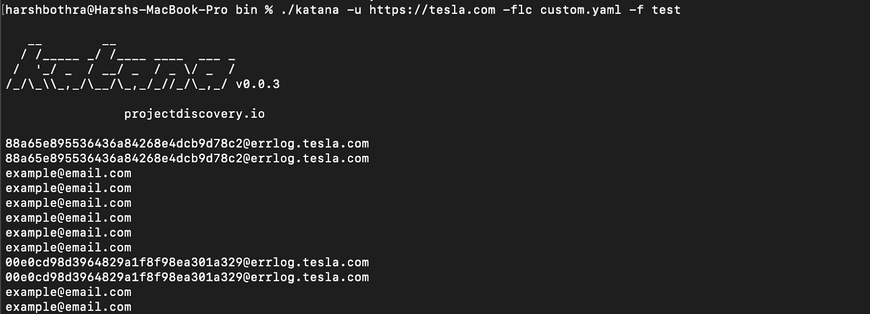Click the bottom-most example@email.com line

[69, 307]
